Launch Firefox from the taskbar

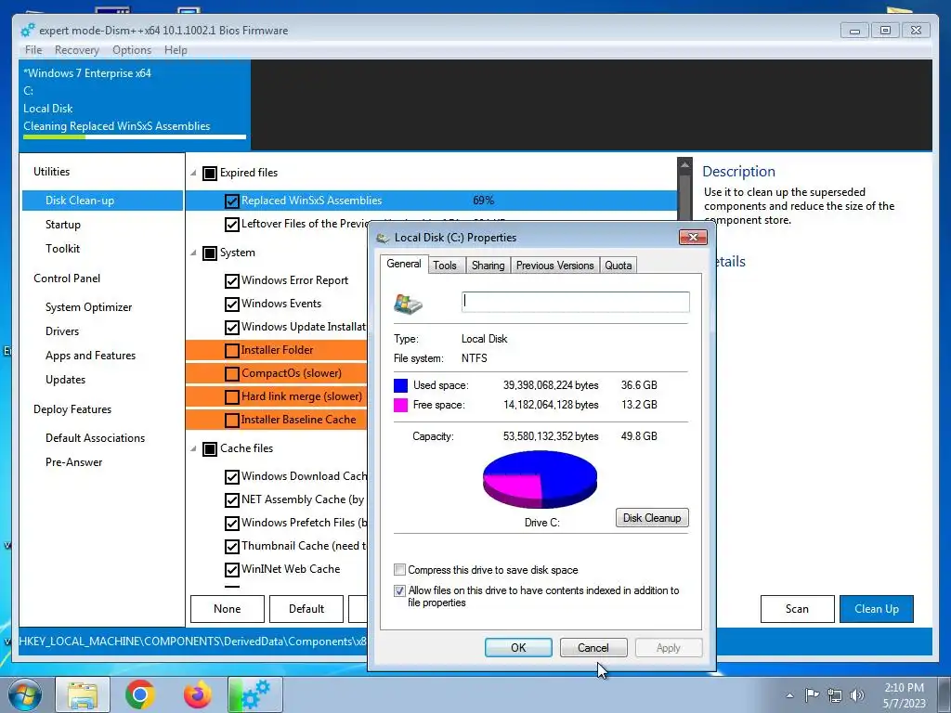click(198, 694)
